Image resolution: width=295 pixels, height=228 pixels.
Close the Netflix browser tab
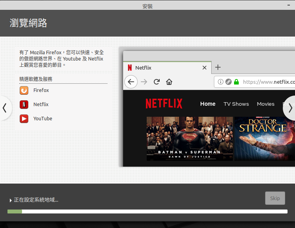[205, 68]
